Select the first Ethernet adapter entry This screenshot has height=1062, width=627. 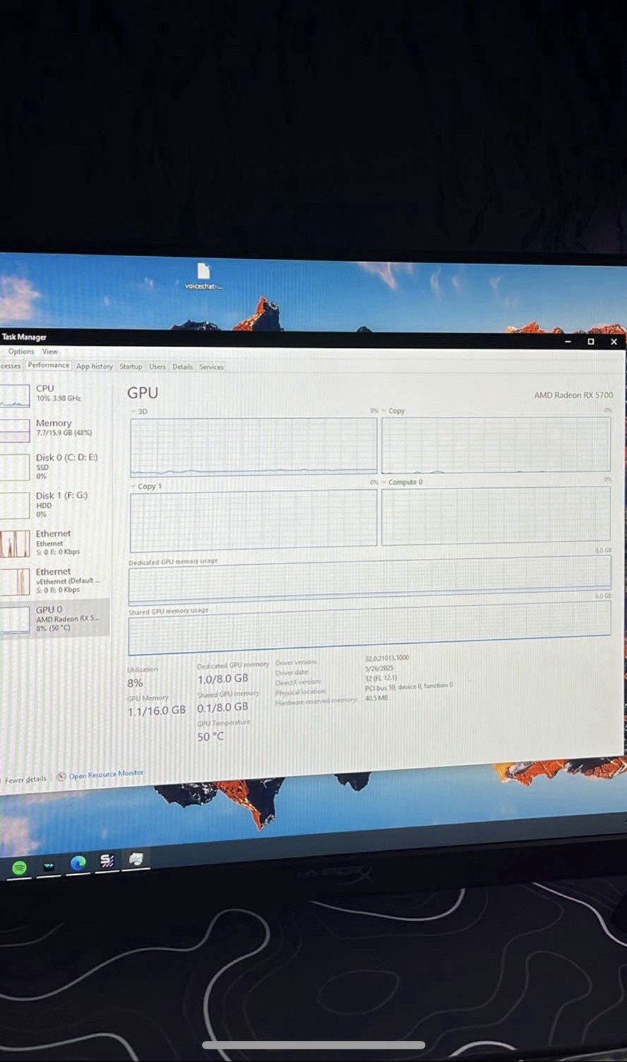click(55, 542)
